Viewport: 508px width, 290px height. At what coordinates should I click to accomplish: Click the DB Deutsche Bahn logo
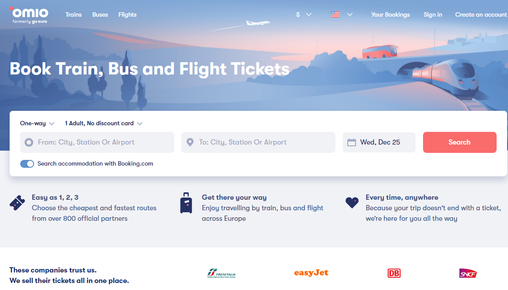(394, 273)
